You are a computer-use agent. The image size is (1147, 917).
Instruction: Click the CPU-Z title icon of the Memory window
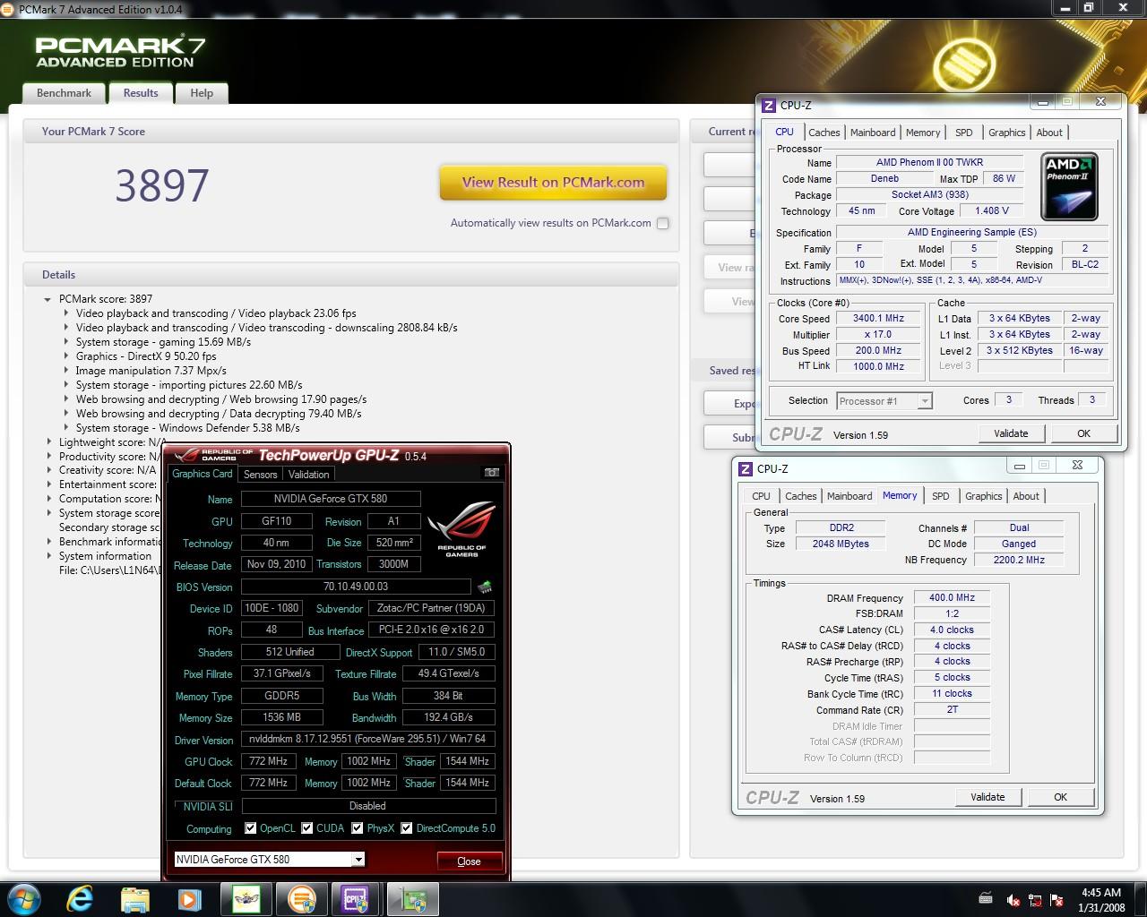745,468
